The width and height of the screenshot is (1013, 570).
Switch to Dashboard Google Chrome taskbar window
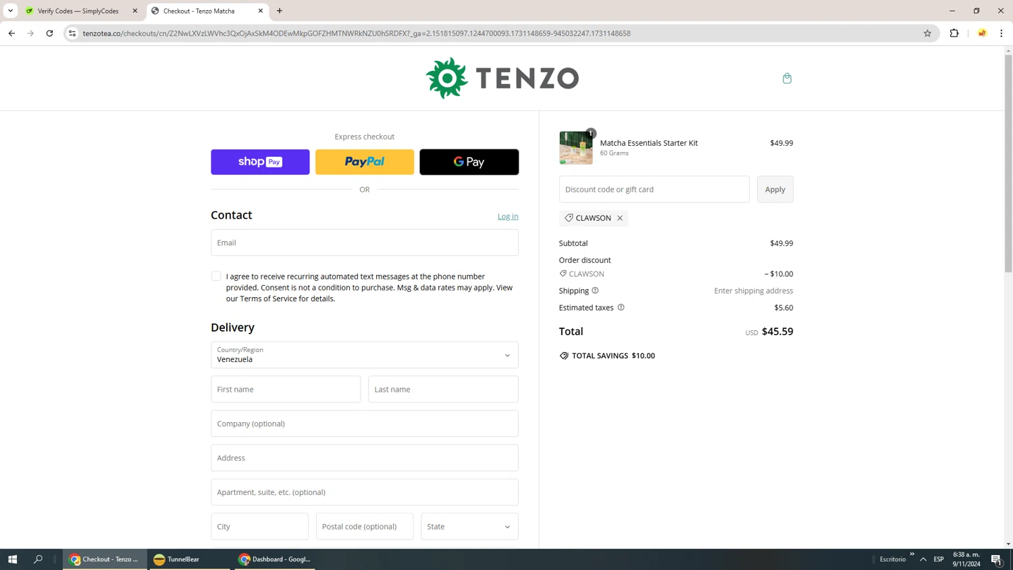[x=274, y=559]
